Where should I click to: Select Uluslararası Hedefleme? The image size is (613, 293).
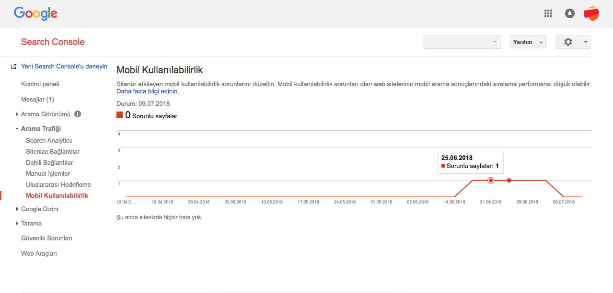point(58,184)
